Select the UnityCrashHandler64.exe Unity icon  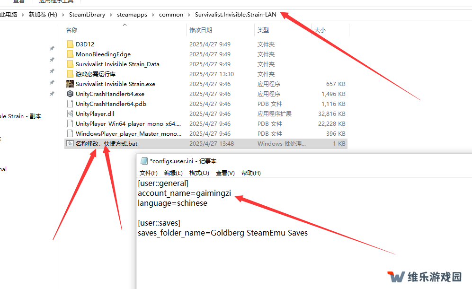pos(70,94)
